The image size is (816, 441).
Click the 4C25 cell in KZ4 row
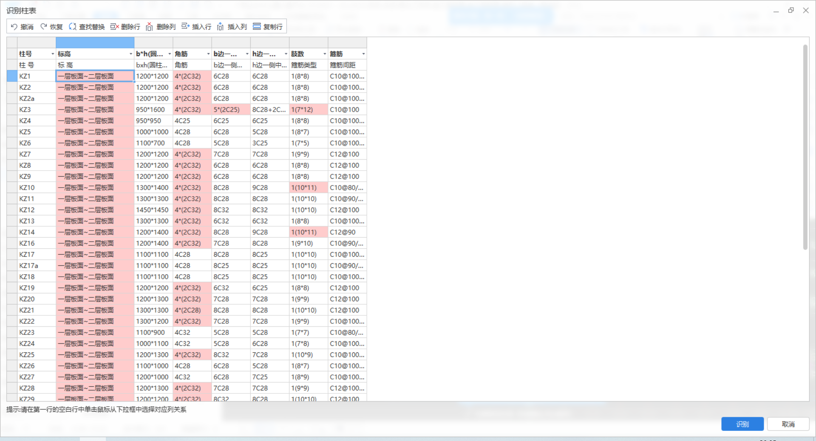click(192, 121)
